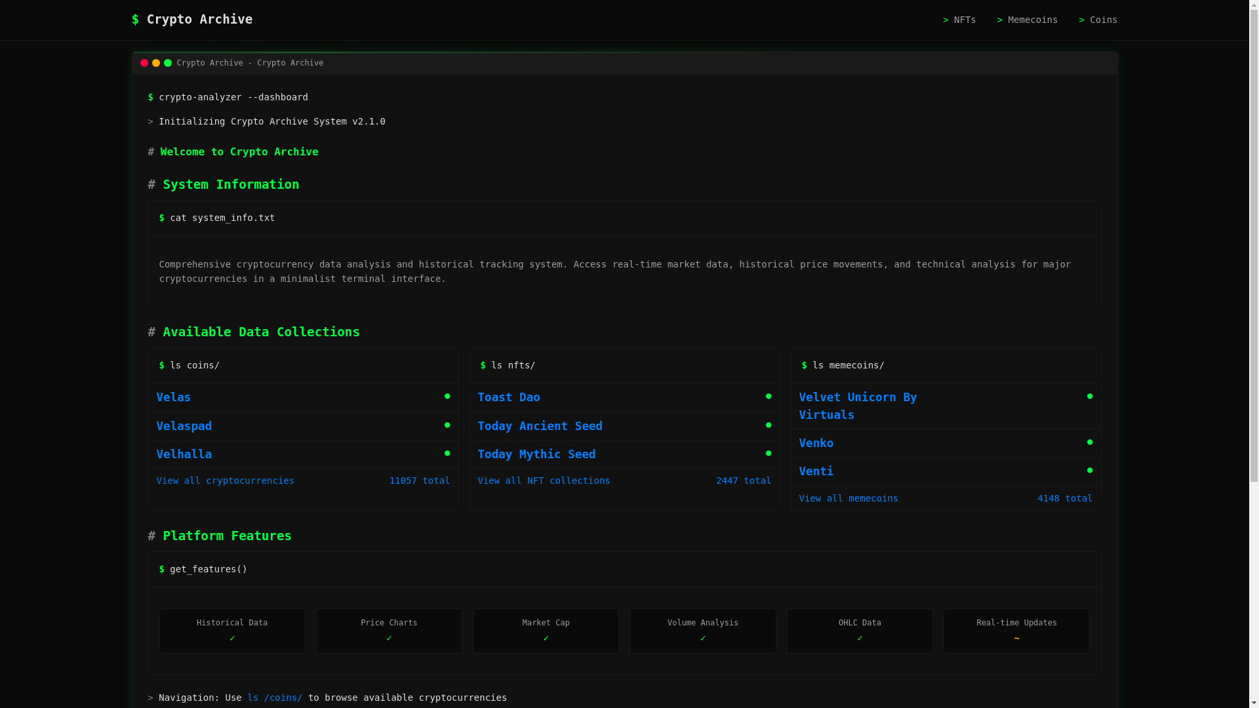Viewport: 1259px width, 708px height.
Task: Open the Venti memecoin entry
Action: pos(816,471)
